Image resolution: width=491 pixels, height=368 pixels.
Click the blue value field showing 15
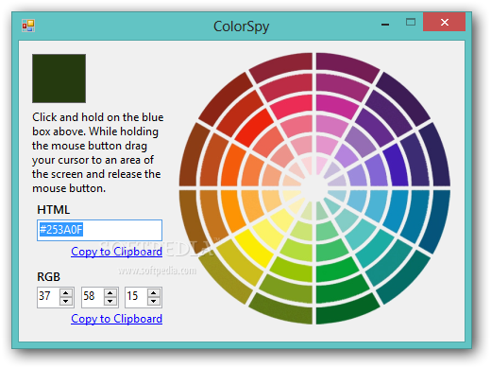click(136, 296)
